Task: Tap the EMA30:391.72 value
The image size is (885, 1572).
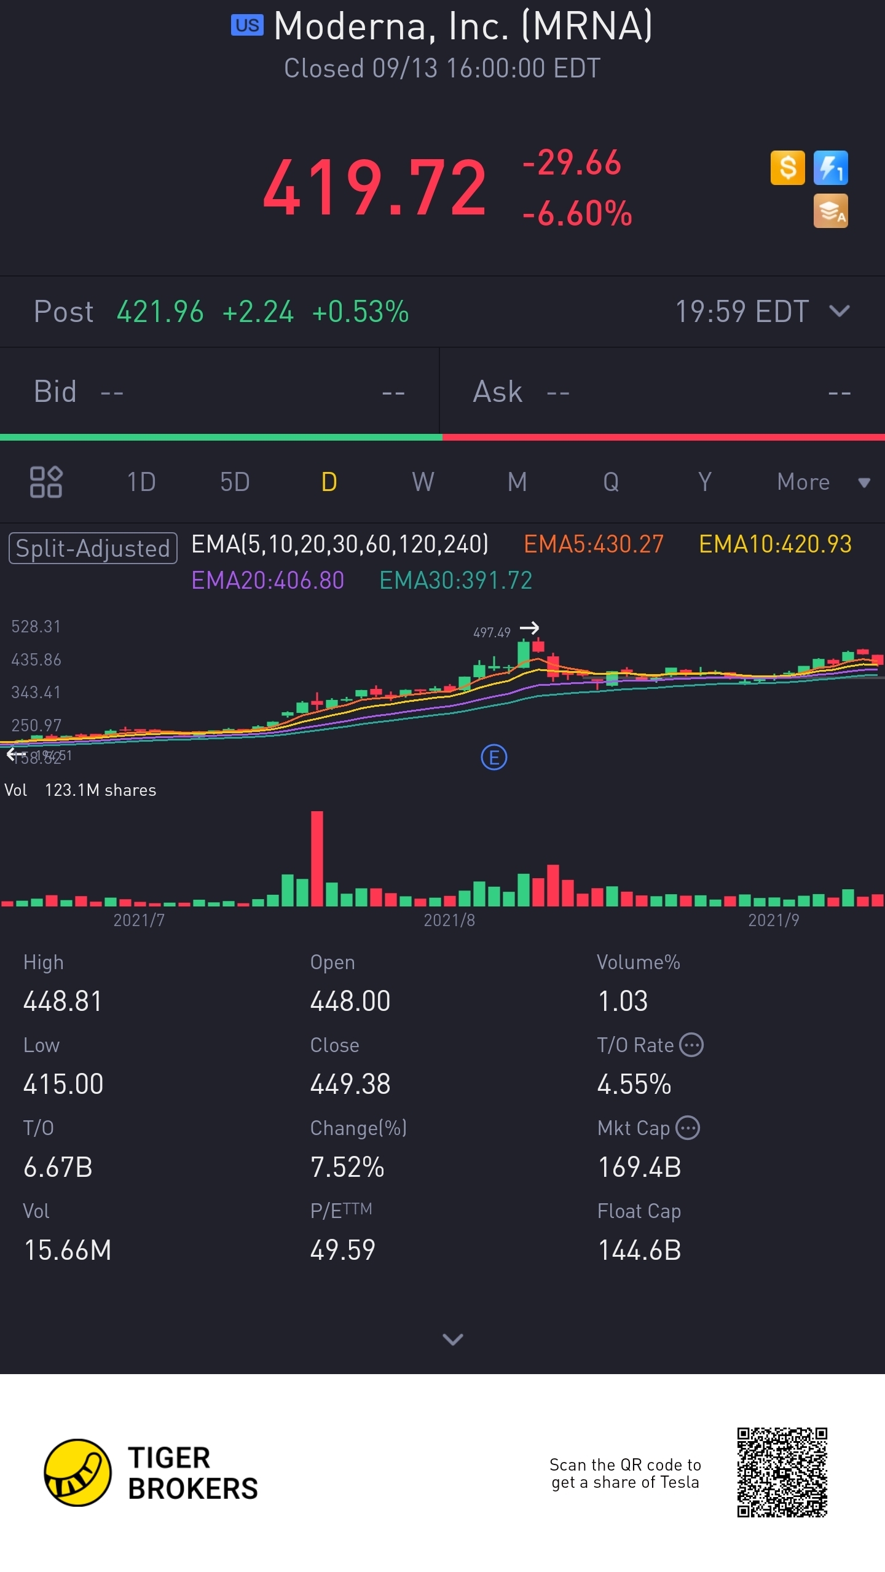Action: click(x=456, y=580)
